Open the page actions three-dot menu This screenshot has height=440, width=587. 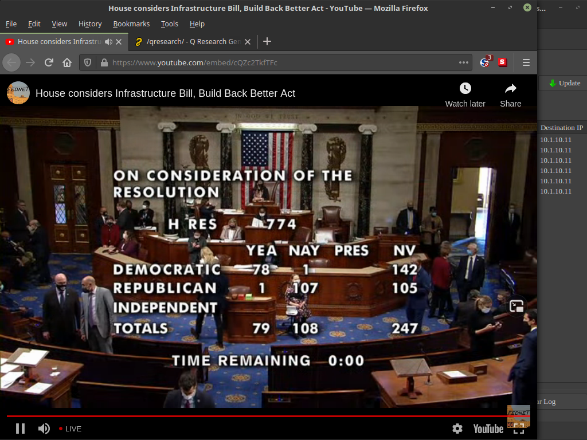463,63
